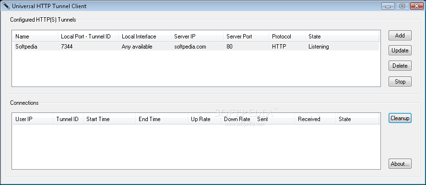Sort connections by Sent column
This screenshot has width=426, height=185.
tap(274, 119)
